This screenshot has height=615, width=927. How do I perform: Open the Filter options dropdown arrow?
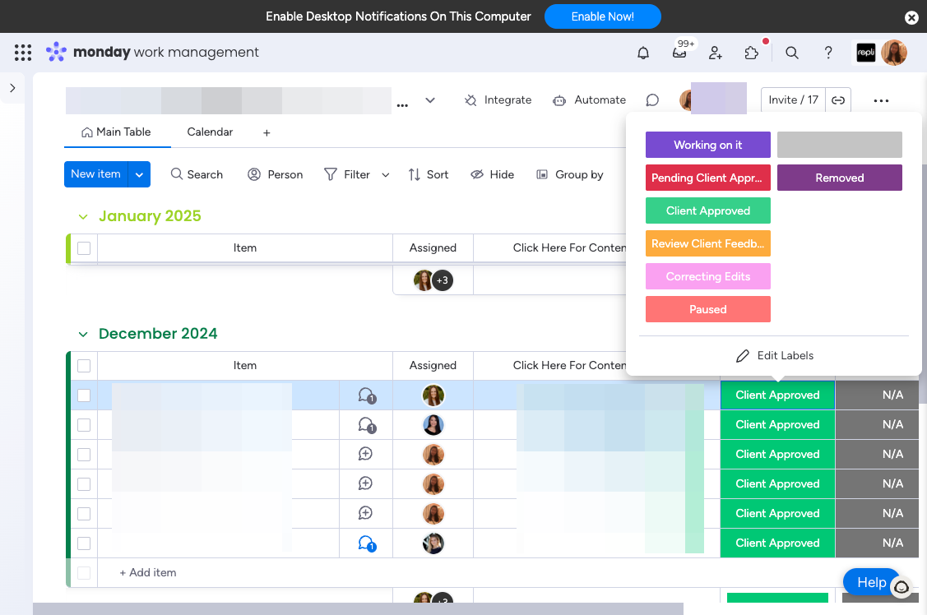click(386, 175)
